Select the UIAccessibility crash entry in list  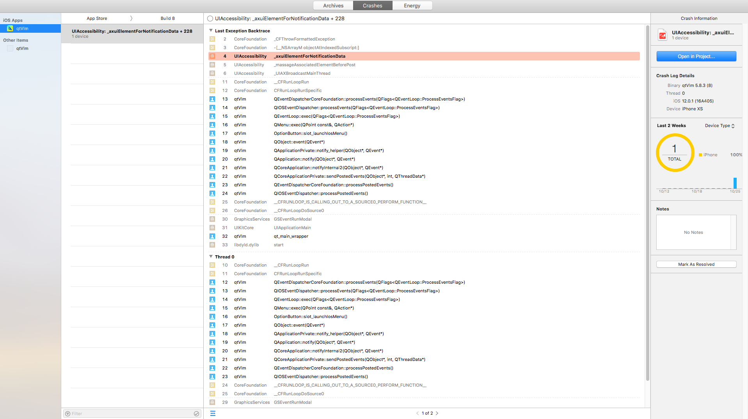[132, 34]
